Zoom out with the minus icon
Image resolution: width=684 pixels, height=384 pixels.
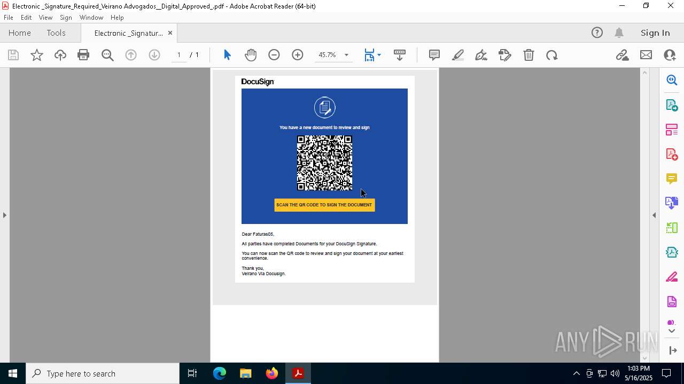[x=274, y=55]
